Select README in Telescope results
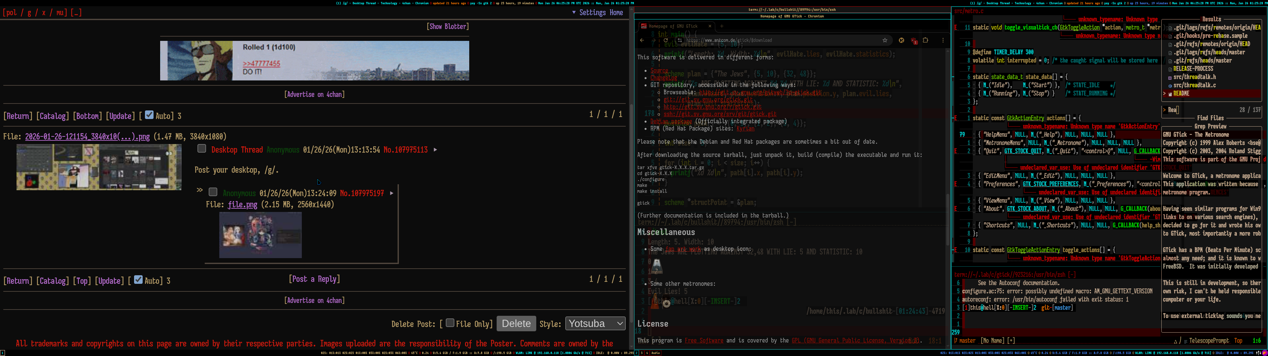The height and width of the screenshot is (356, 1268). pyautogui.click(x=1181, y=93)
